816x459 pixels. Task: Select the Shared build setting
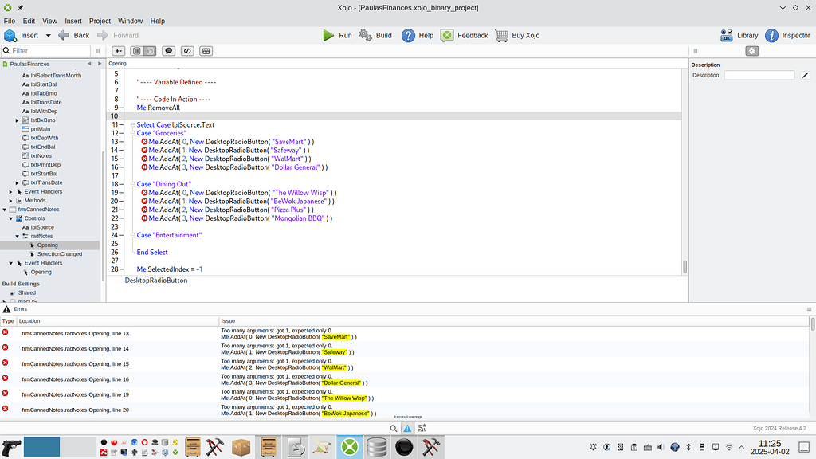pos(26,293)
